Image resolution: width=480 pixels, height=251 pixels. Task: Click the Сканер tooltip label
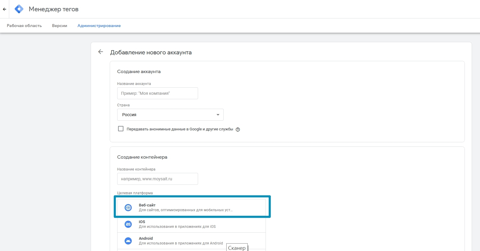click(237, 248)
